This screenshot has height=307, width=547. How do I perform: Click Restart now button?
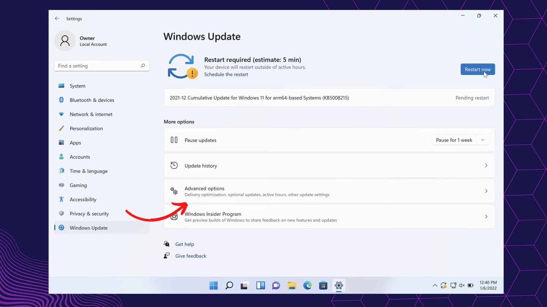(x=478, y=69)
